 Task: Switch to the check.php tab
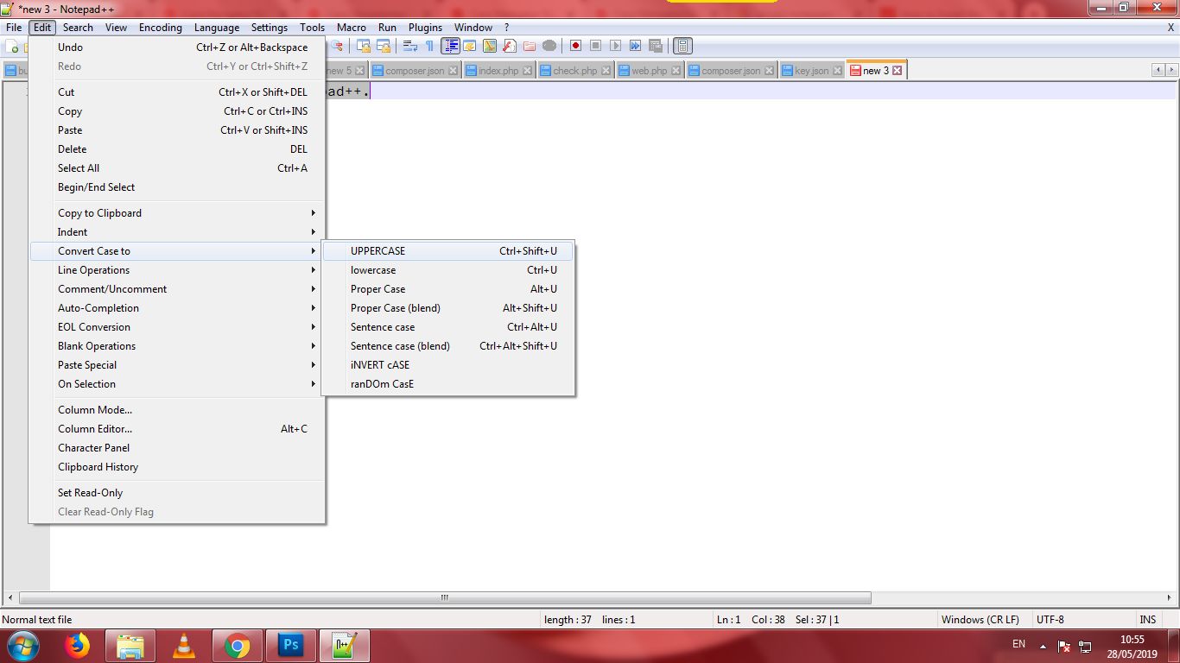(570, 70)
